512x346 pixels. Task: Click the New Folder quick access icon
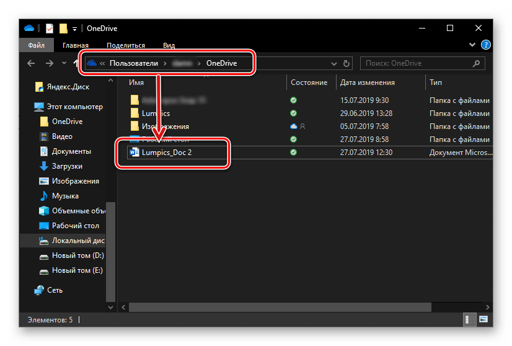tap(63, 29)
